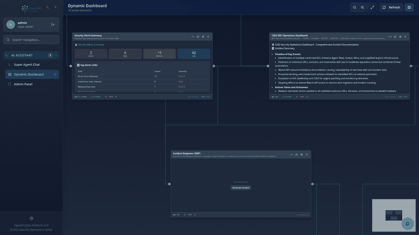Click the left connector handle of Incident Response card
This screenshot has width=419, height=235.
169,184
